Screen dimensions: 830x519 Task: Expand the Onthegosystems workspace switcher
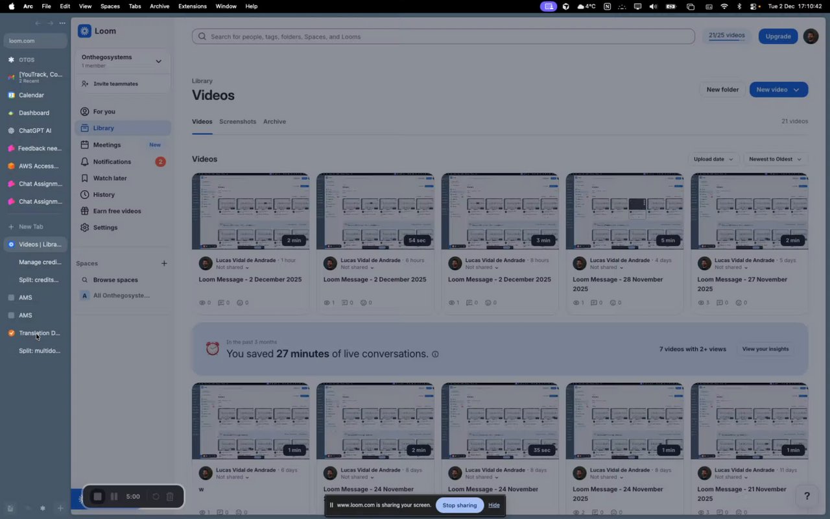(x=123, y=61)
